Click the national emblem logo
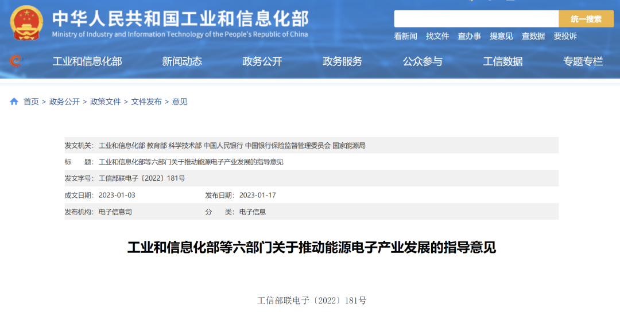The image size is (620, 312). pos(26,23)
